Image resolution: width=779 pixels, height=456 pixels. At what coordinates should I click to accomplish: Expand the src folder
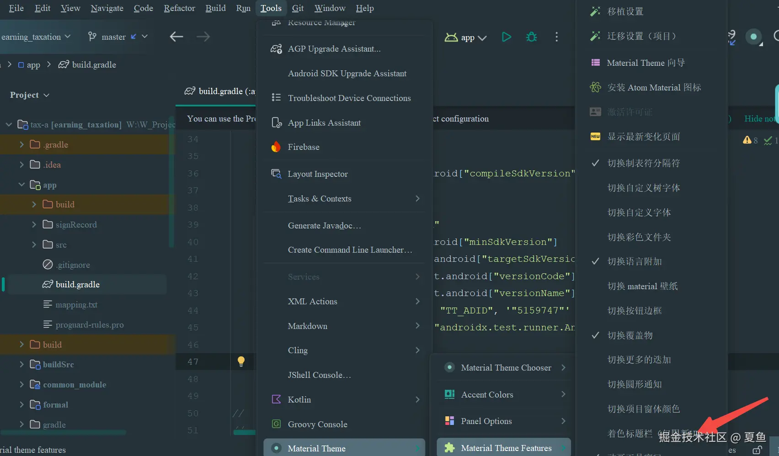(x=34, y=244)
